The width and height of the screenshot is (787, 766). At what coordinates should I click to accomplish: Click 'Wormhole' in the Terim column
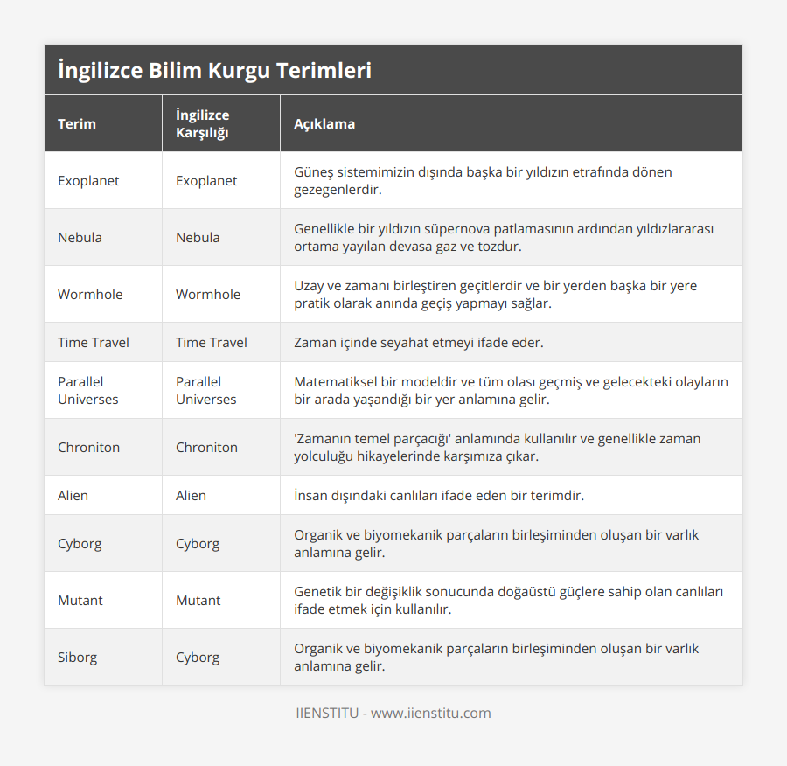(90, 294)
